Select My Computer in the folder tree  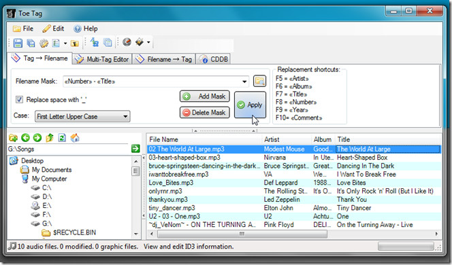[x=49, y=179]
